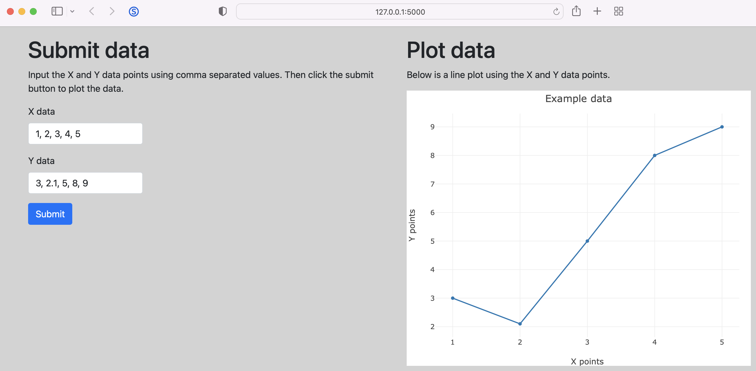
Task: Click the plot data point at x=1
Action: [453, 298]
